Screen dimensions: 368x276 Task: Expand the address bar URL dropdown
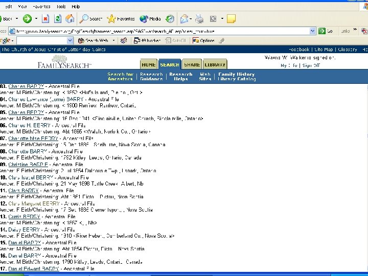312,31
